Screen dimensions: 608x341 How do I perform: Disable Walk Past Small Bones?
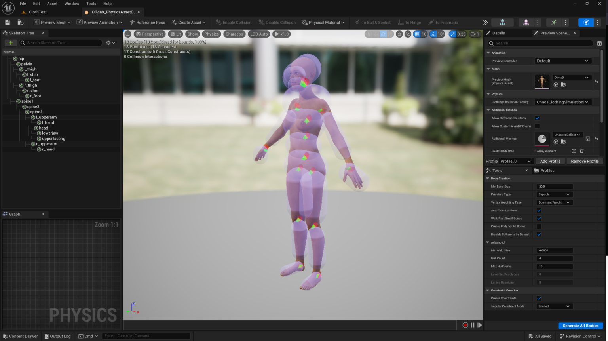(539, 218)
